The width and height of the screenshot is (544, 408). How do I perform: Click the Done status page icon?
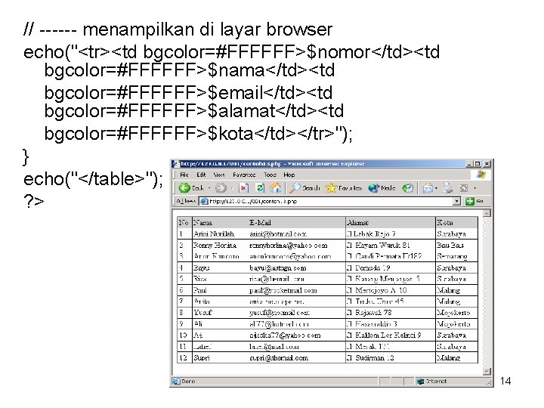tap(176, 382)
